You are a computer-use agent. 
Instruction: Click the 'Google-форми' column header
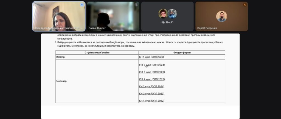[182, 52]
